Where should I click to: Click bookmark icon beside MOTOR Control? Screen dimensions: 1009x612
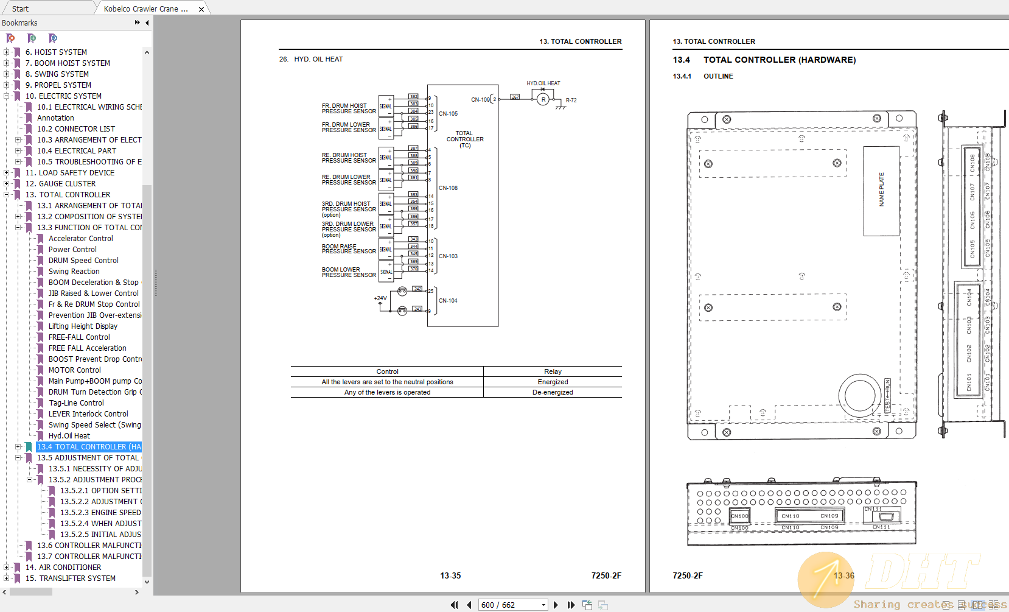coord(40,370)
